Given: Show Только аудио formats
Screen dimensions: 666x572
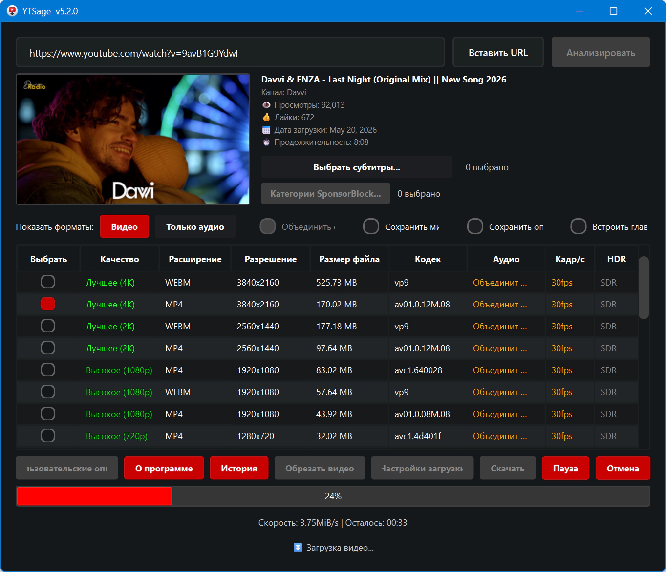Looking at the screenshot, I should pos(195,226).
